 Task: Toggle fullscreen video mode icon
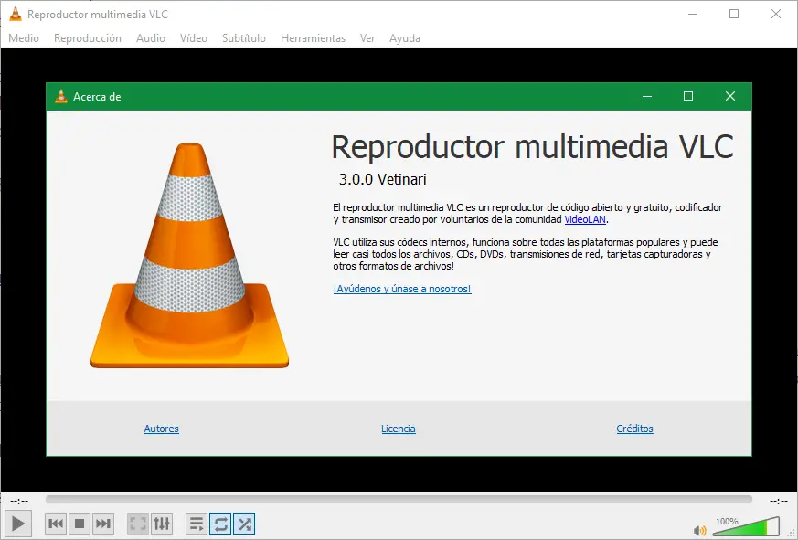[x=138, y=524]
